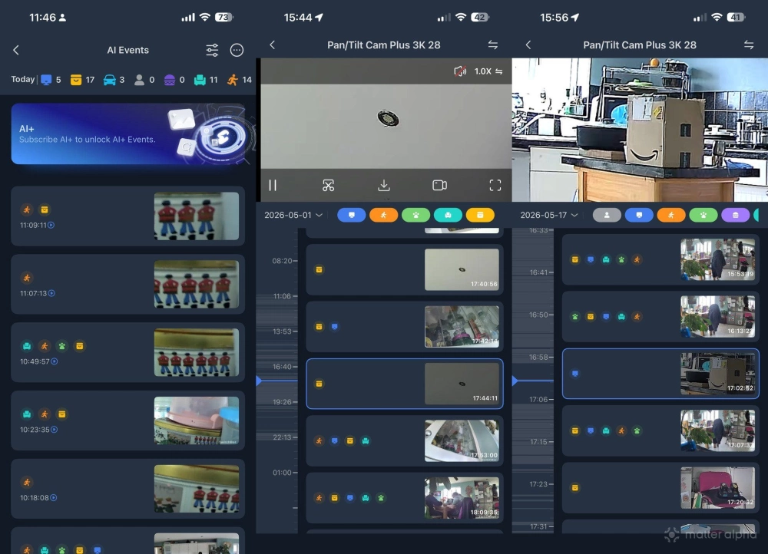Toggle green pet filter on 2026-05-17 screen
The width and height of the screenshot is (768, 554).
coord(703,215)
